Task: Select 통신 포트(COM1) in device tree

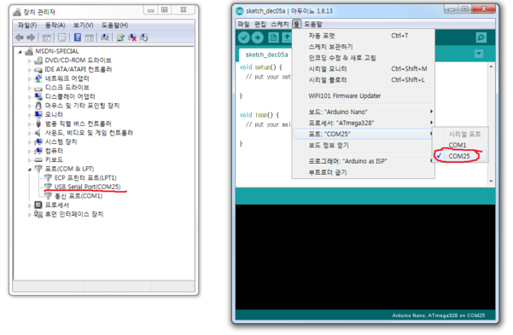Action: pyautogui.click(x=79, y=196)
